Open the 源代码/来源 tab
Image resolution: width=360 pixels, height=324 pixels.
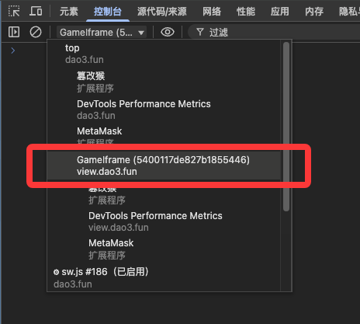click(x=162, y=12)
